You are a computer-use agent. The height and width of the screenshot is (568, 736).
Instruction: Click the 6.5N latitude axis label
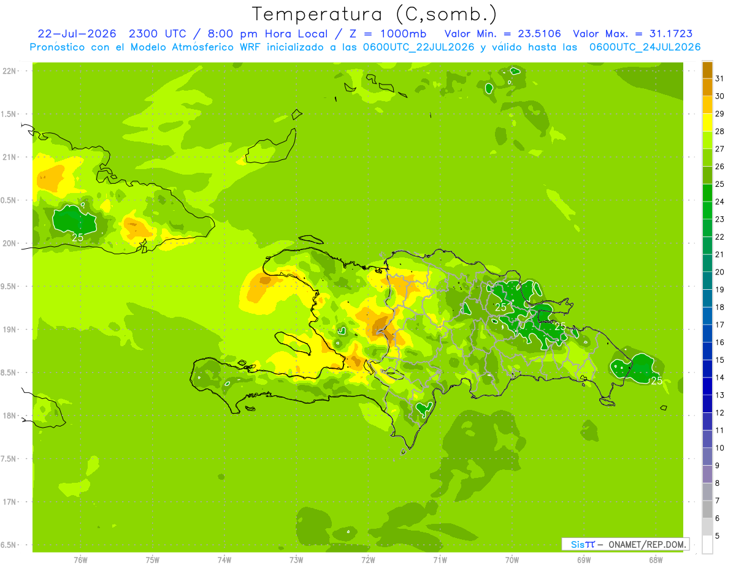pyautogui.click(x=9, y=545)
